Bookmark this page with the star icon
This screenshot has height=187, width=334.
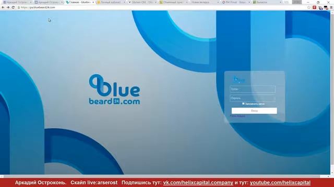[309, 7]
